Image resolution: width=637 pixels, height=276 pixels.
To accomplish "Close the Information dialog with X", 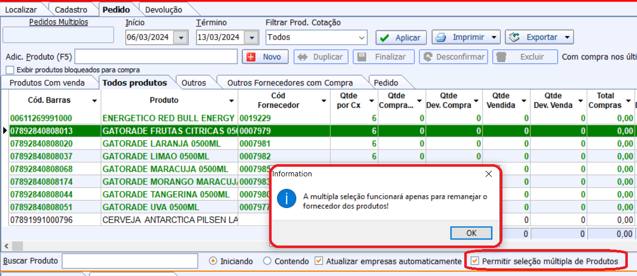I will (489, 174).
